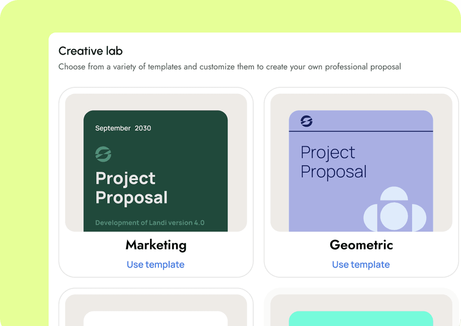The height and width of the screenshot is (326, 461).
Task: Select the Marketing title label
Action: tap(156, 245)
